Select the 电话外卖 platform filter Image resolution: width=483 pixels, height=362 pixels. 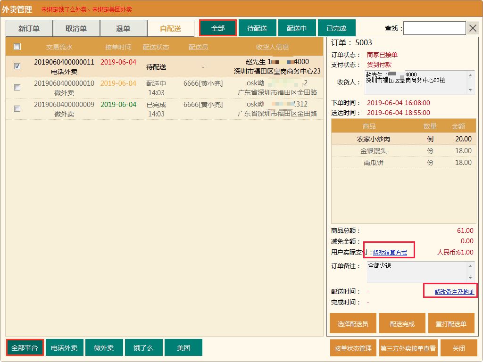tap(64, 348)
